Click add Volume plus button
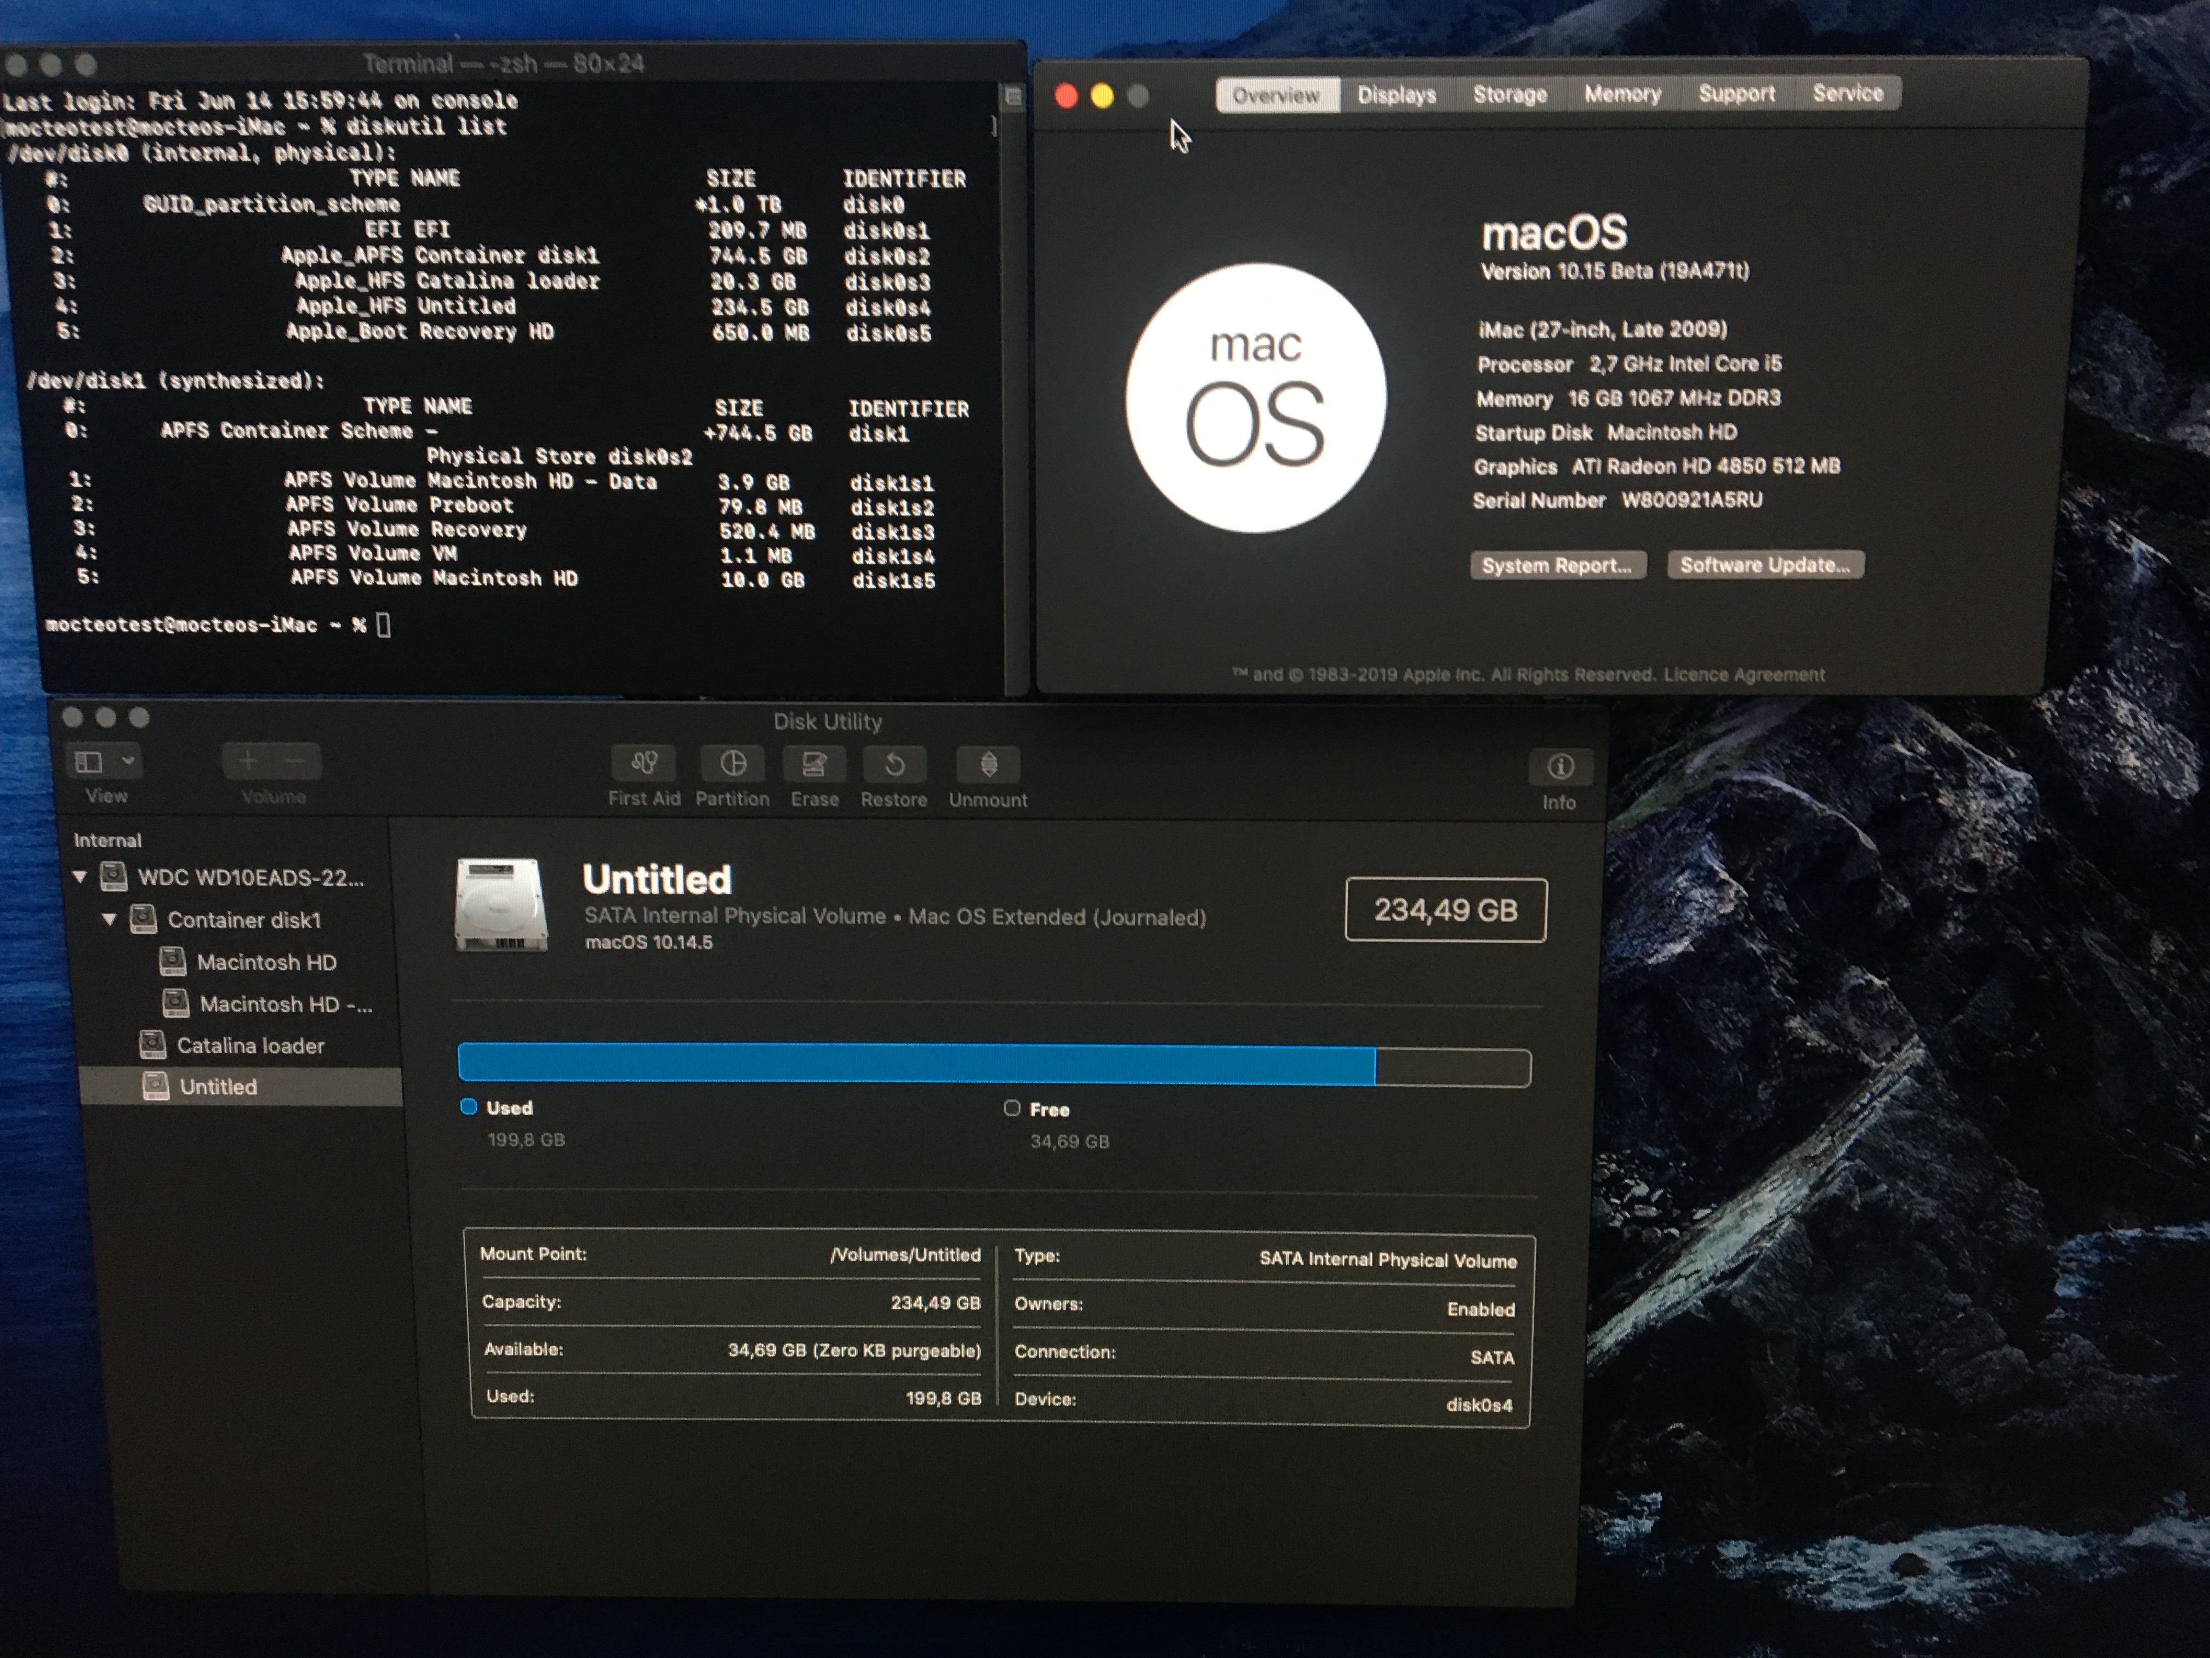 [248, 762]
